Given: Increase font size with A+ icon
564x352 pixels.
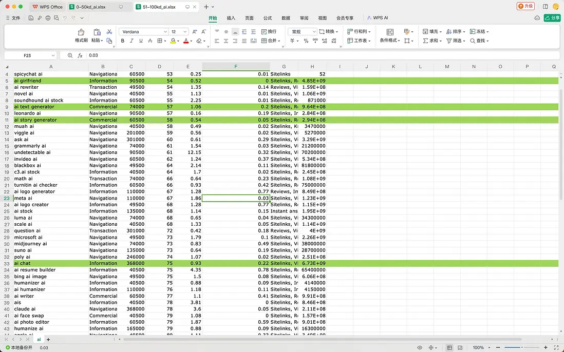Looking at the screenshot, I should pos(195,32).
